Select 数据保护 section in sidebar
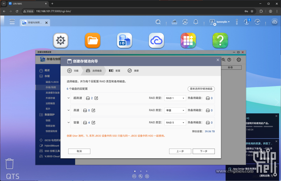Viewport: 281px width, 181px height. 49,115
